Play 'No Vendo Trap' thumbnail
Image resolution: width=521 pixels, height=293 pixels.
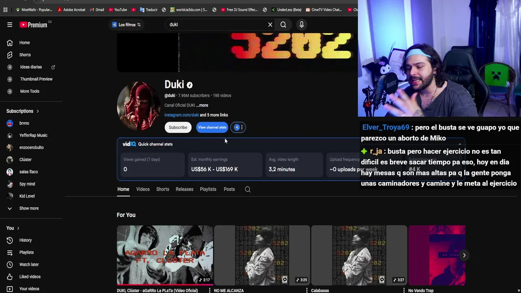(437, 255)
